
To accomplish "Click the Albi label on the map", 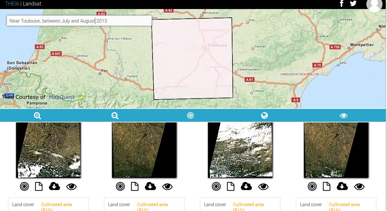I will point(252,20).
